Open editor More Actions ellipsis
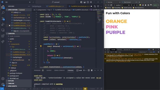 [101, 6]
